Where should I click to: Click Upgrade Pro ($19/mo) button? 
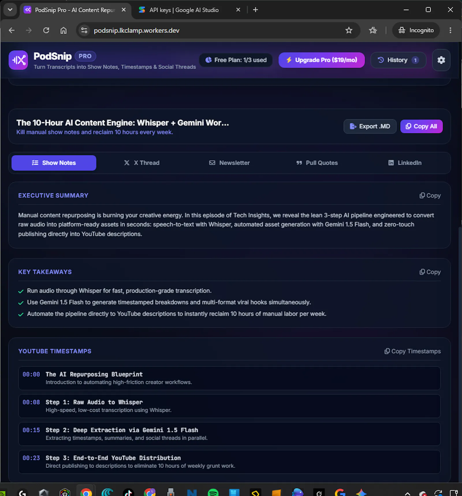(x=321, y=60)
